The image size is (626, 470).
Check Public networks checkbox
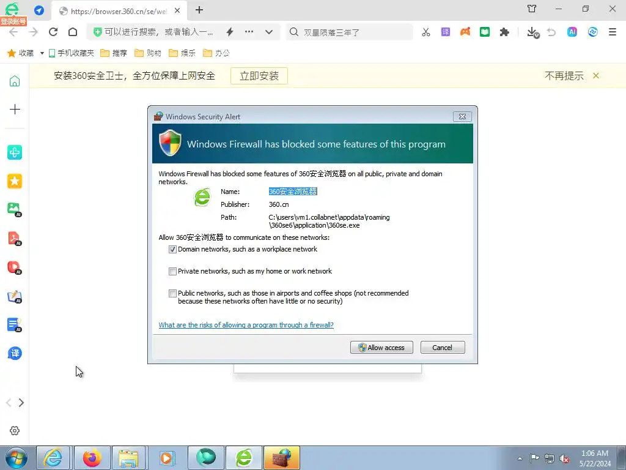pyautogui.click(x=172, y=293)
